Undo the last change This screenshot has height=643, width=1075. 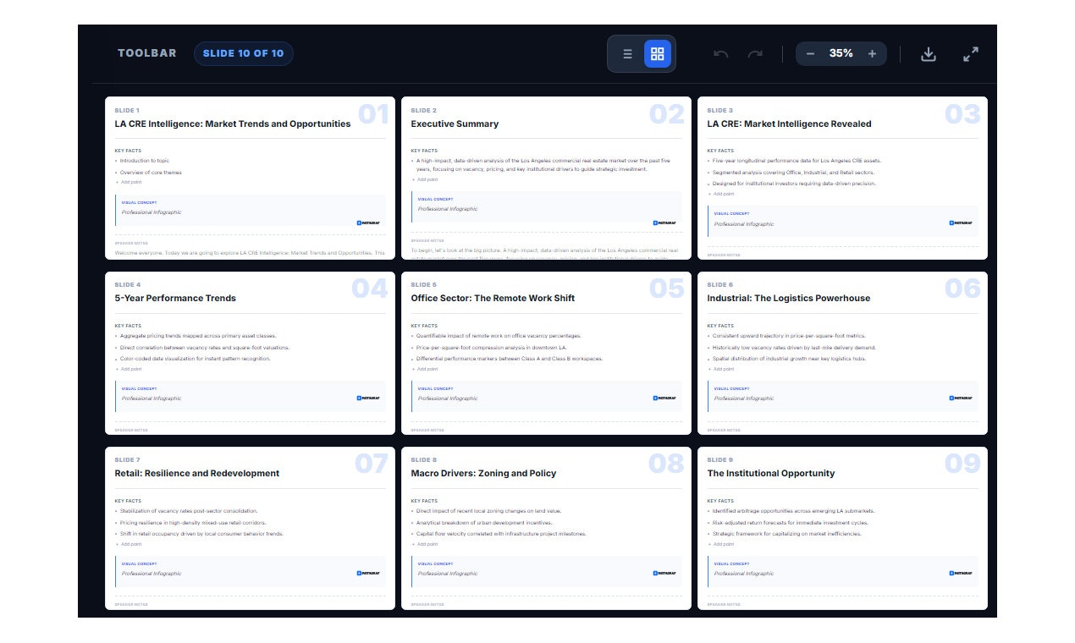tap(721, 54)
